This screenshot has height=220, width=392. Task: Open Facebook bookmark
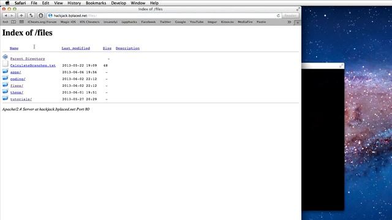pyautogui.click(x=148, y=22)
